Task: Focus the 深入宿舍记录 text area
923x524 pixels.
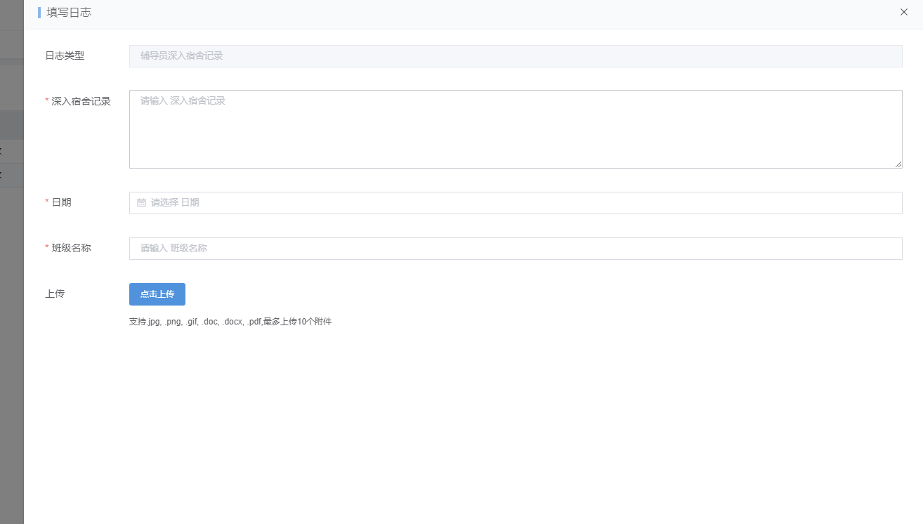Action: [x=515, y=129]
